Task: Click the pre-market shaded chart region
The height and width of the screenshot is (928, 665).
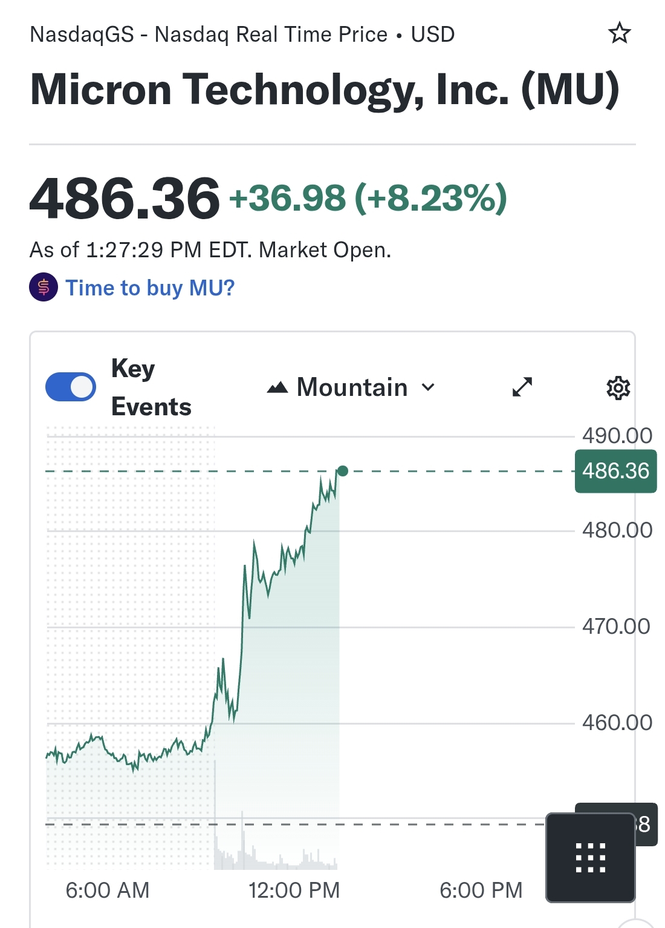Action: pyautogui.click(x=130, y=605)
